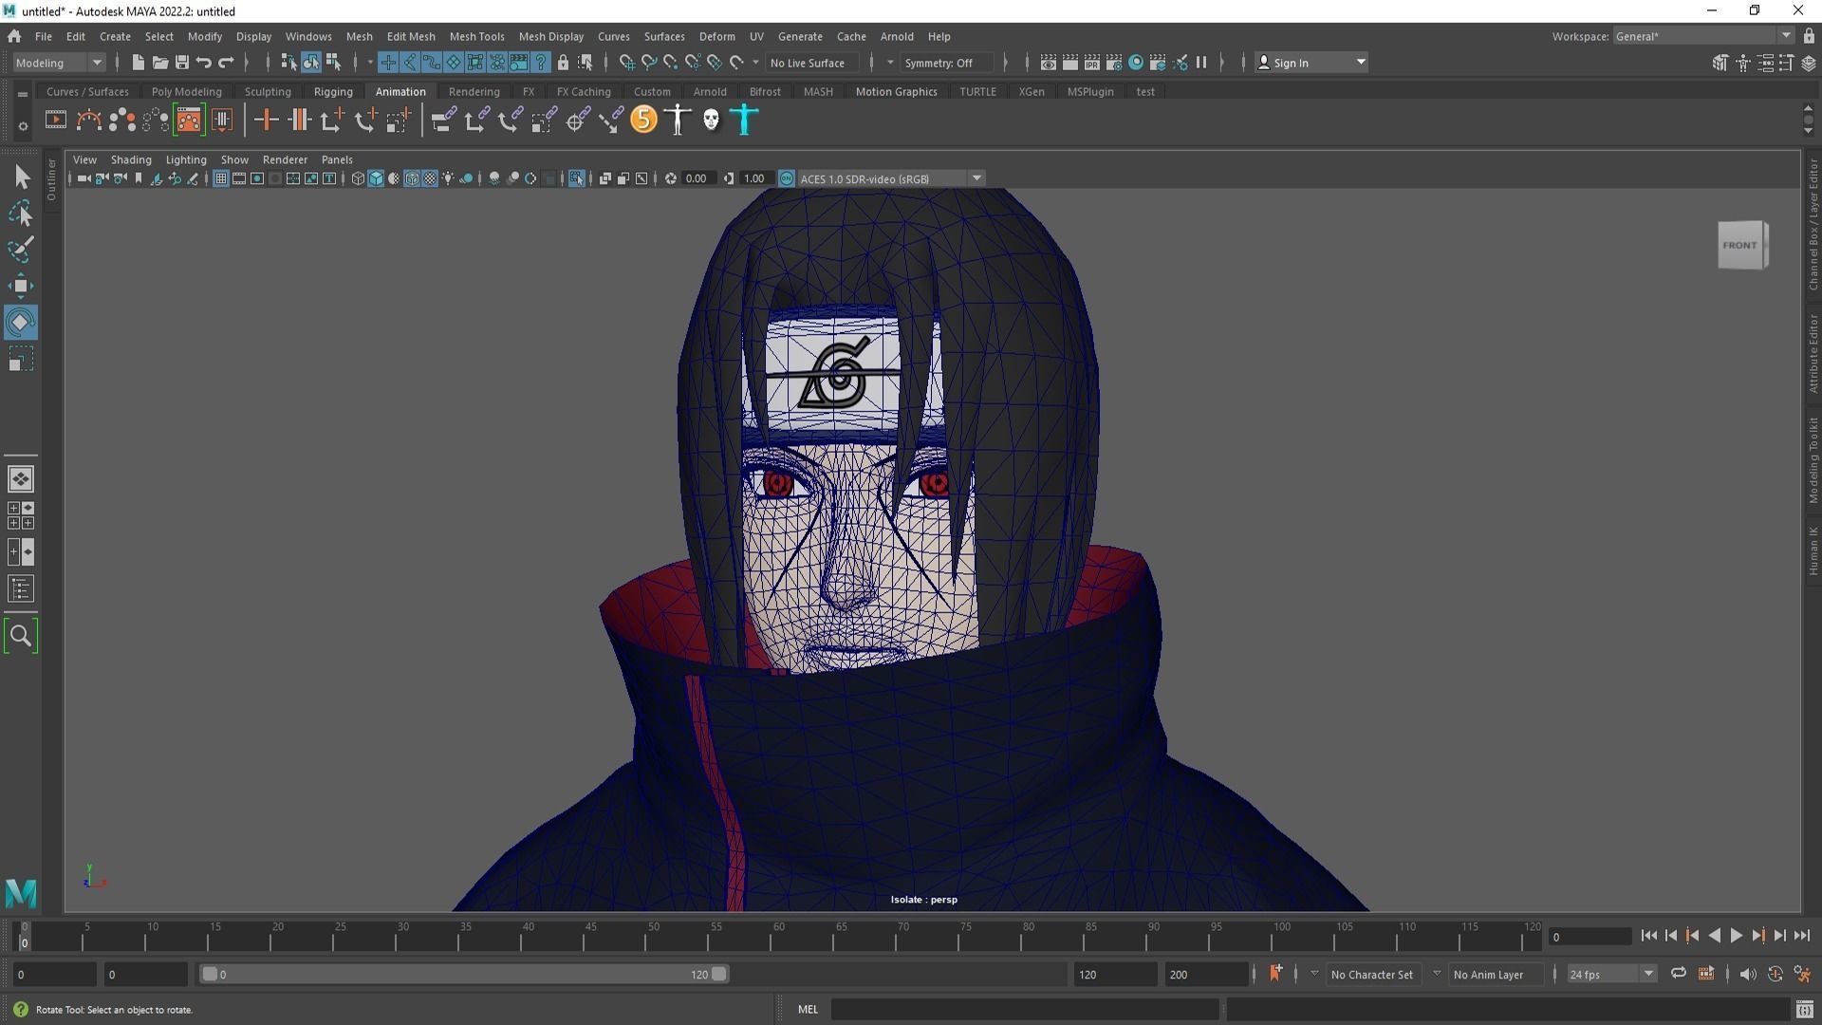Click the Parent Constraint shelf icon

pyautogui.click(x=443, y=121)
